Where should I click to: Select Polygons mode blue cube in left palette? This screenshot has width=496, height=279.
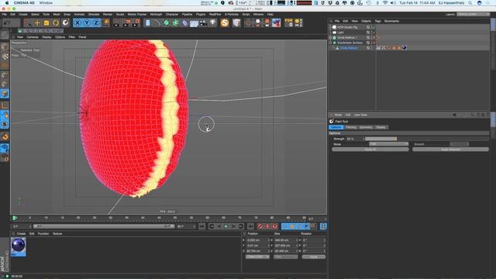(x=5, y=93)
